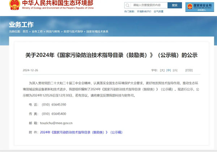
Task: Open the 国家核安全局 banner
Action: [199, 7]
